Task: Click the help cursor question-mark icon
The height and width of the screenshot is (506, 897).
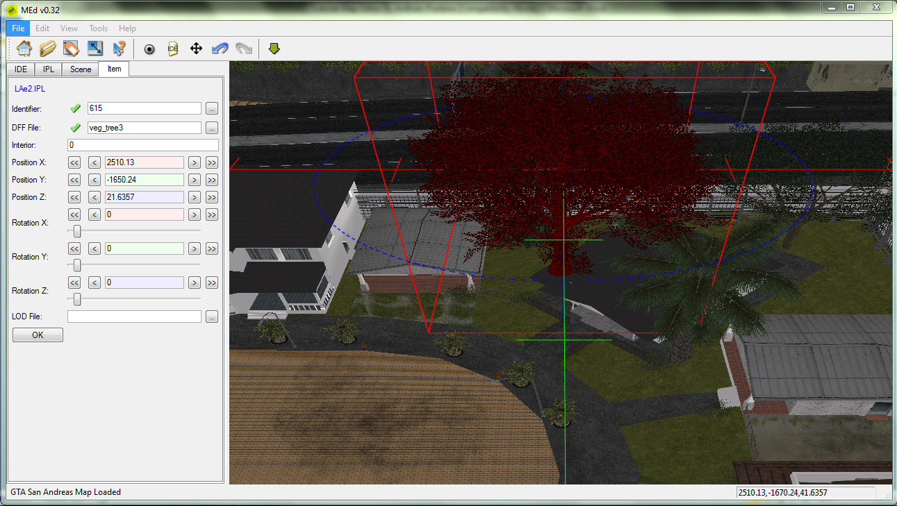Action: click(x=119, y=49)
